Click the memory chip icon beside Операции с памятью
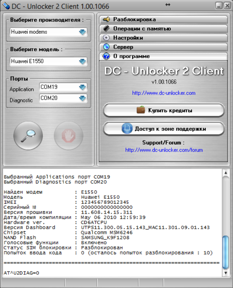This screenshot has width=233, height=288. coord(106,28)
